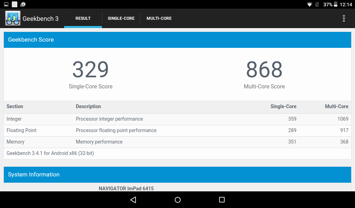Switch to the SINGLE-CORE tab
355x208 pixels.
pyautogui.click(x=121, y=18)
